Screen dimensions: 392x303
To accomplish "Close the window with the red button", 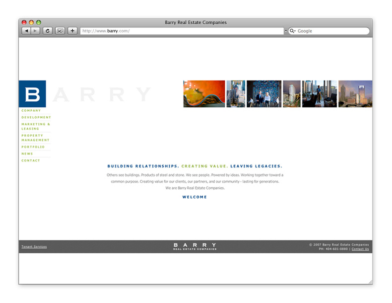I will (24, 22).
